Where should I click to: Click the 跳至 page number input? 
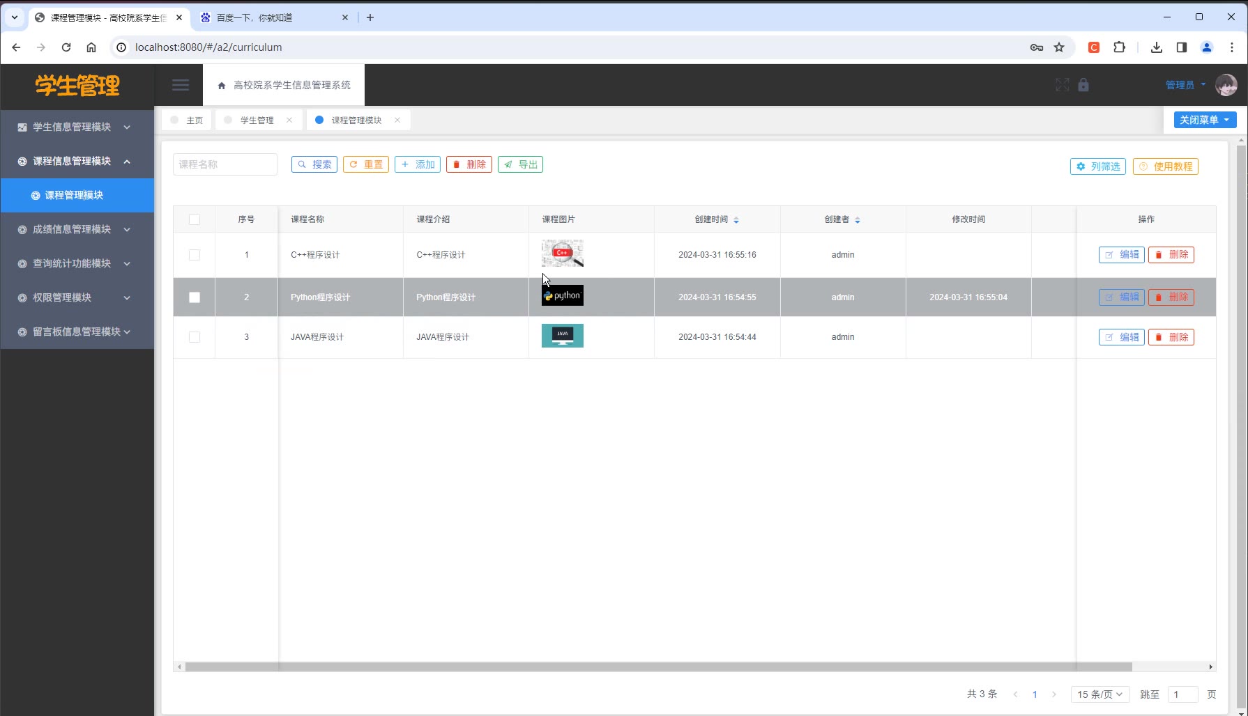pos(1183,694)
